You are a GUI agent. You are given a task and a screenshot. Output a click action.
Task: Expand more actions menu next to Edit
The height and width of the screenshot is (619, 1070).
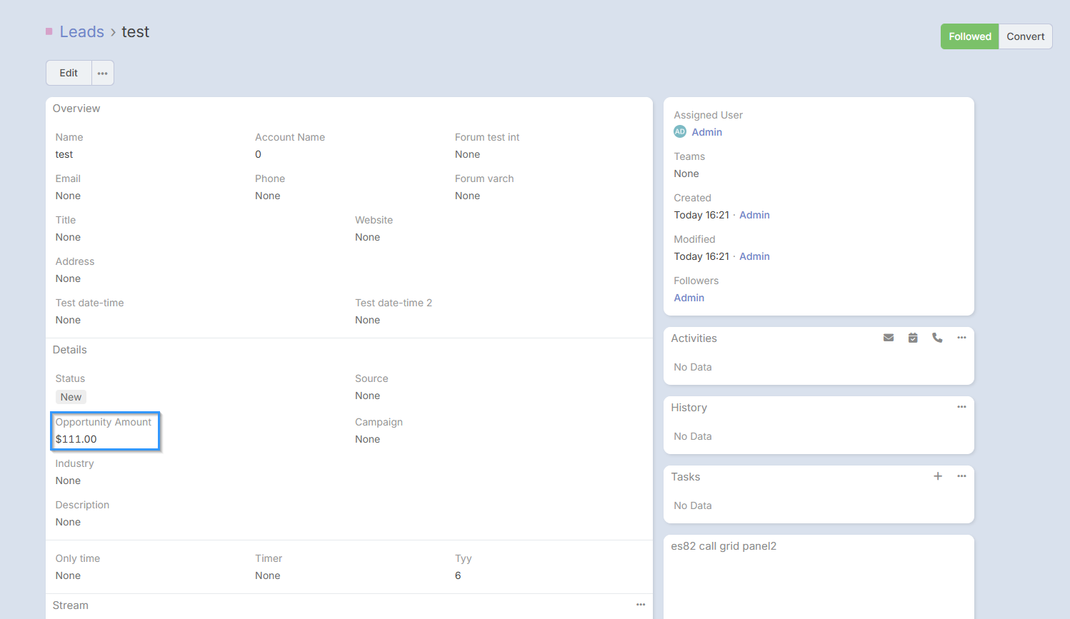103,73
